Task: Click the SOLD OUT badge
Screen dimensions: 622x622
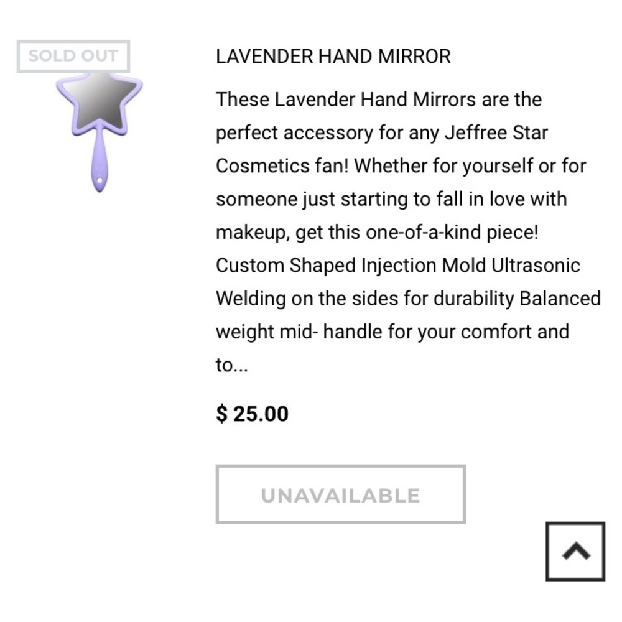Action: tap(73, 56)
